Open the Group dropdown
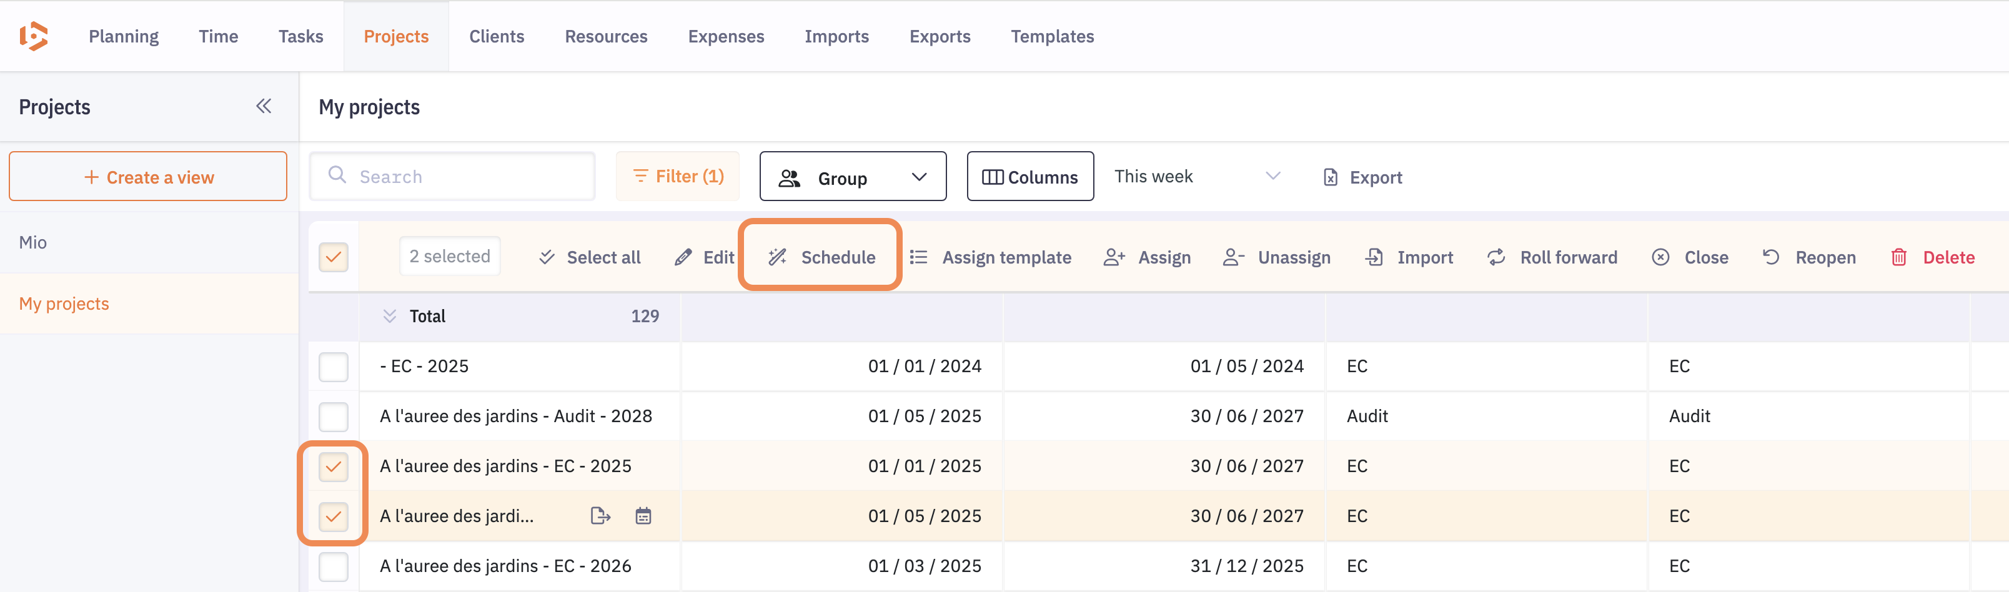This screenshot has width=2009, height=592. [853, 177]
